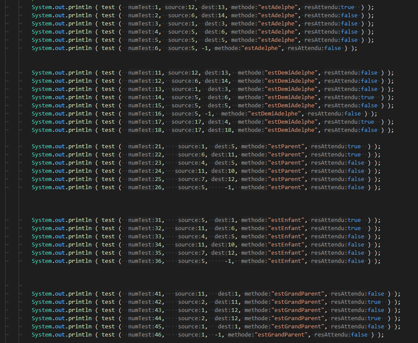Click the -1 argument on numTest:36 line
The image size is (418, 343).
click(229, 261)
